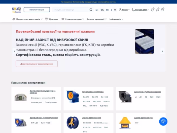Click the blue radial fan thumbnail

coord(73,96)
